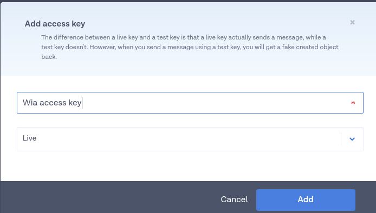Close the Add access key dialog
Screen dimensions: 376x213
[352, 22]
